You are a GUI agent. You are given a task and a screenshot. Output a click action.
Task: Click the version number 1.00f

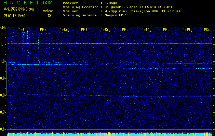pyautogui.click(x=47, y=3)
